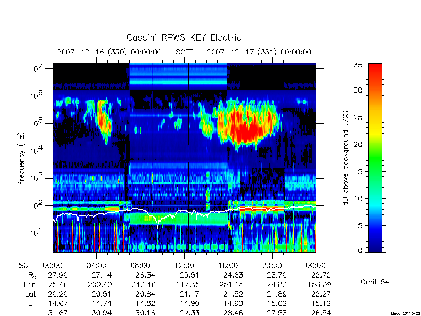Click the 'Orbit 54' label
Viewport: 421px width, 316px height.
coord(375,282)
